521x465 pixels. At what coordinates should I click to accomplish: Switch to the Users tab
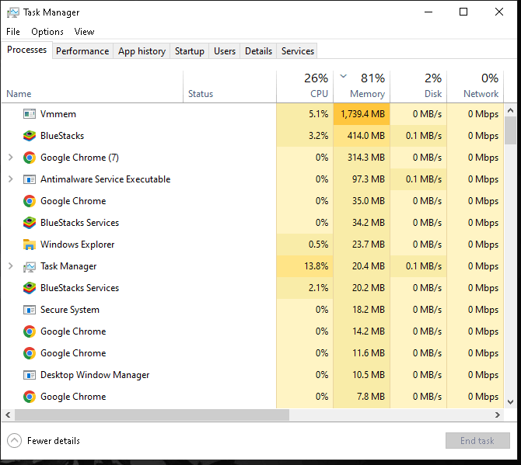[x=225, y=51]
